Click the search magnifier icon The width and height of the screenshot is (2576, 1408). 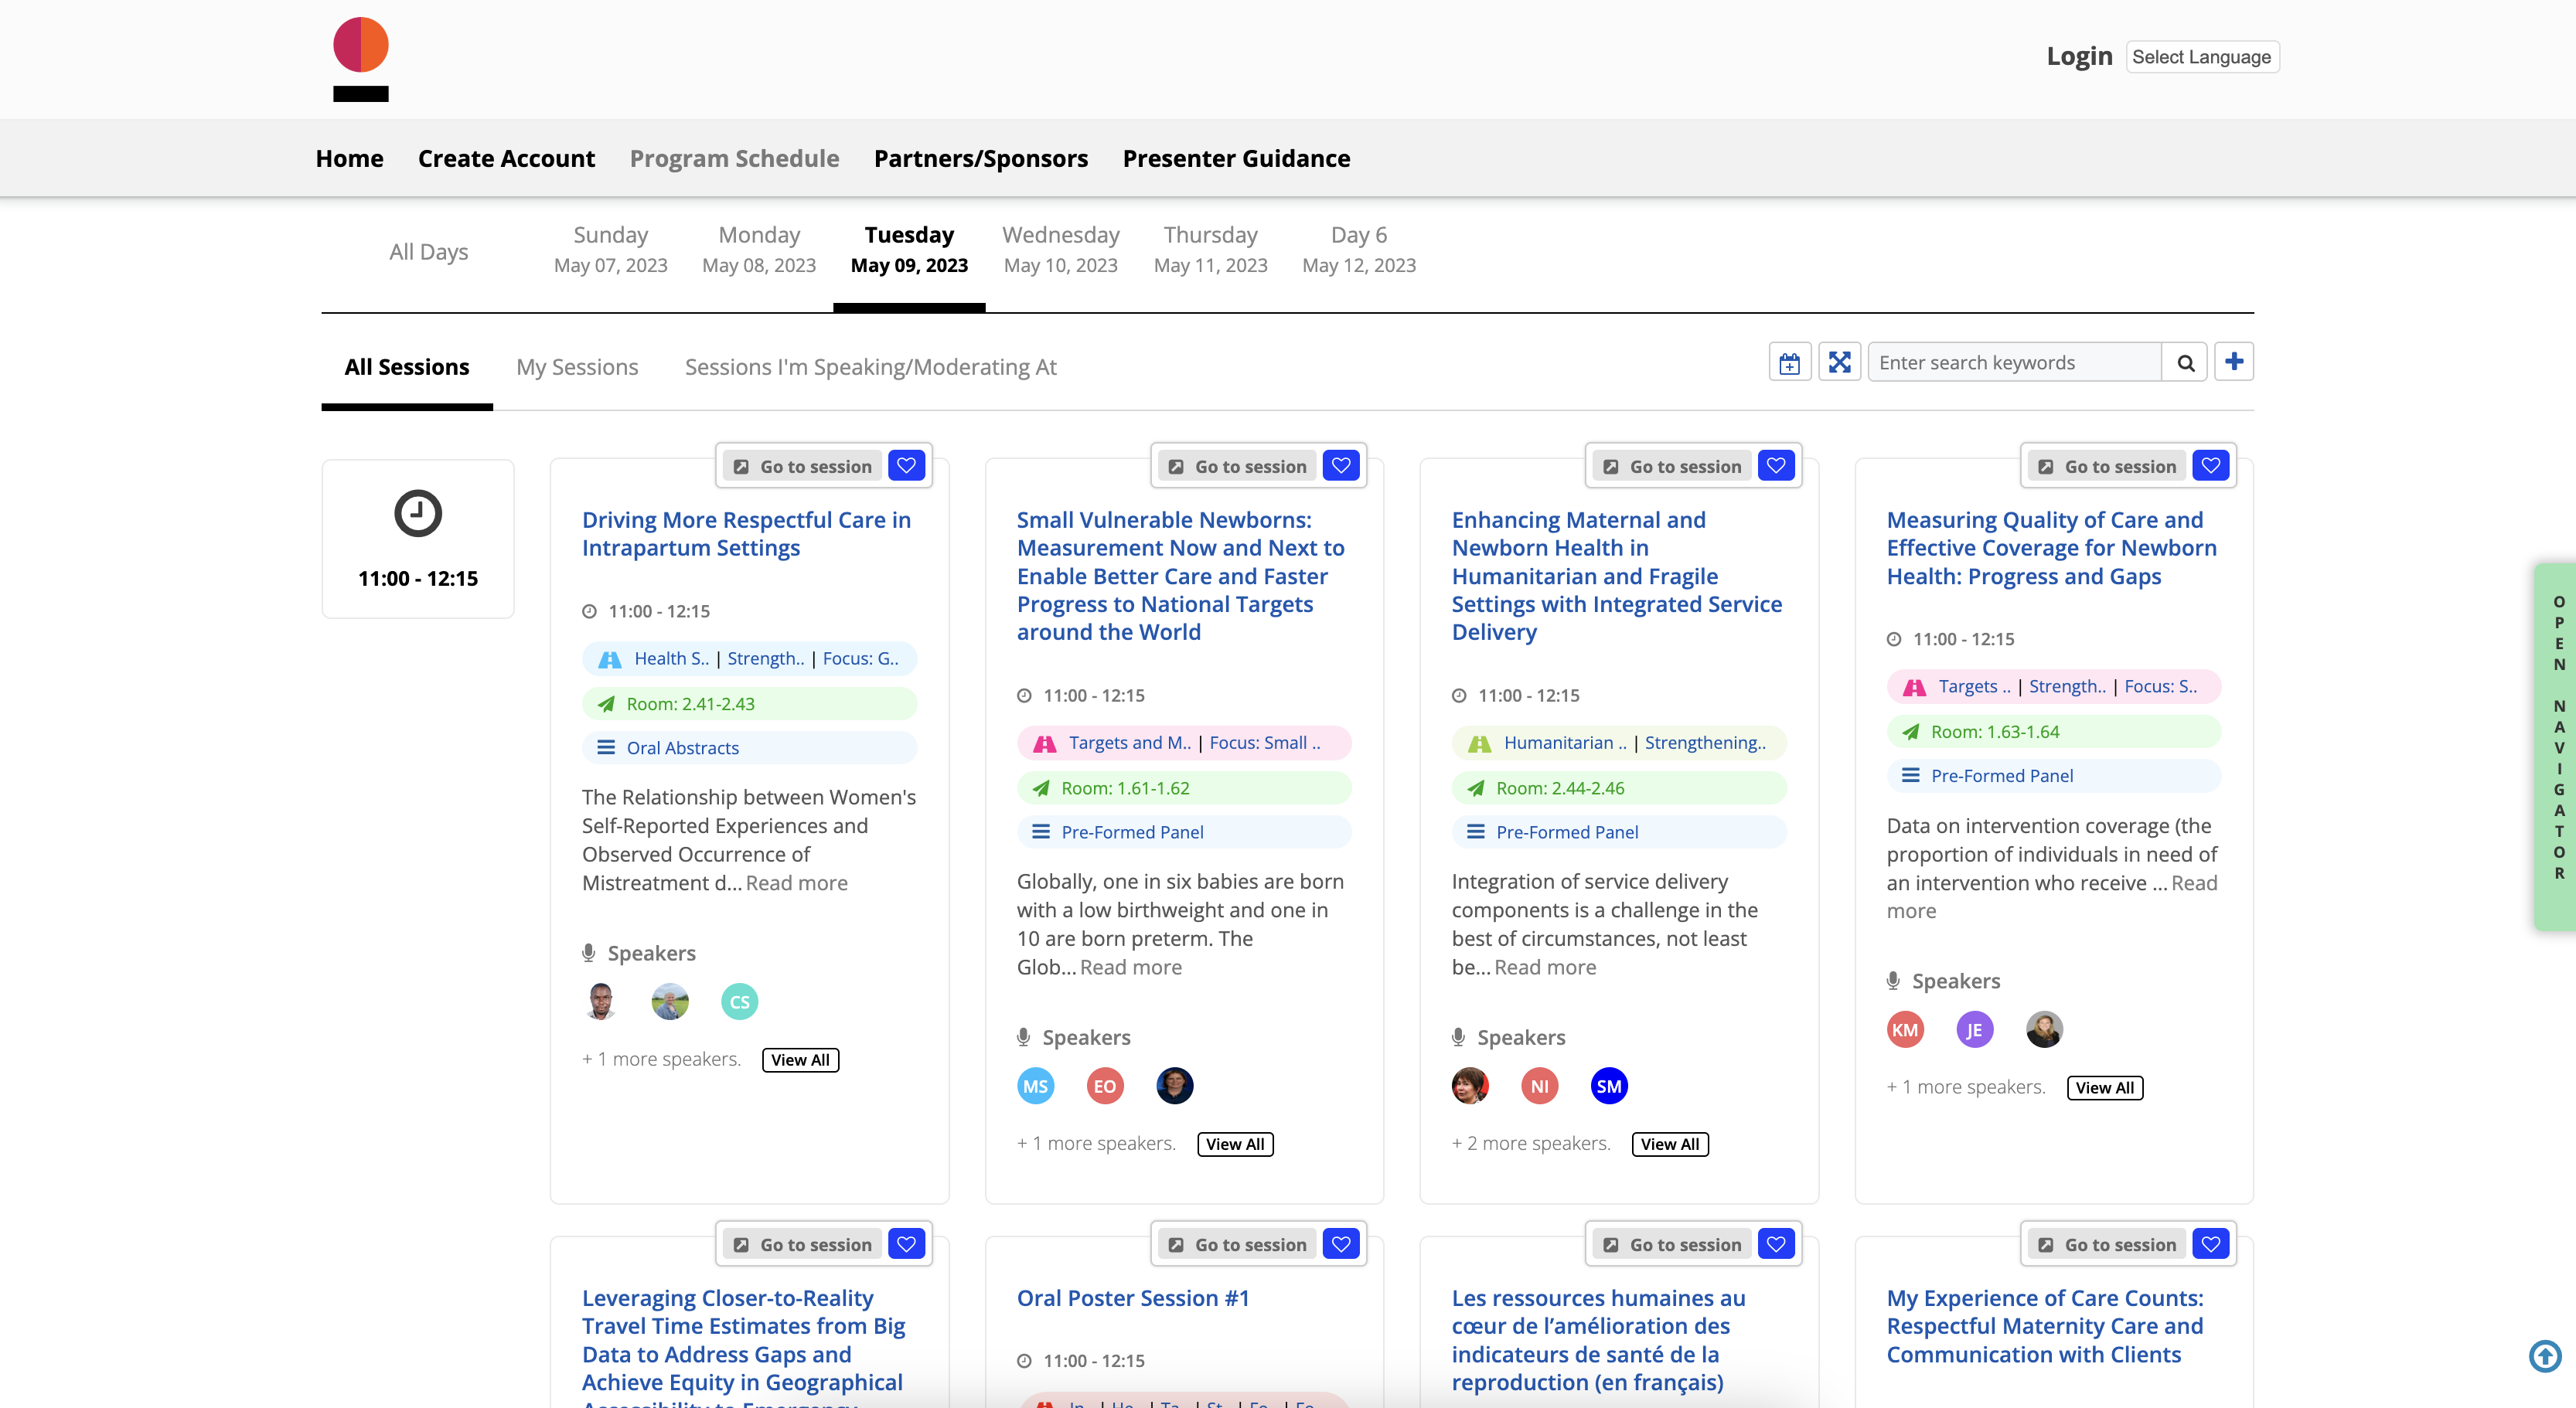coord(2185,362)
